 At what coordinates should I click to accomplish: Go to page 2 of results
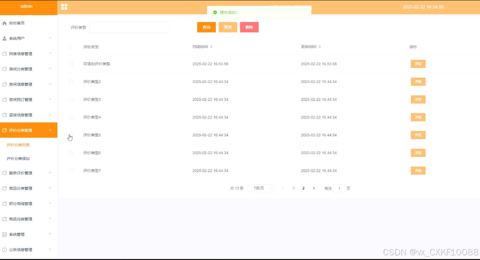(304, 188)
